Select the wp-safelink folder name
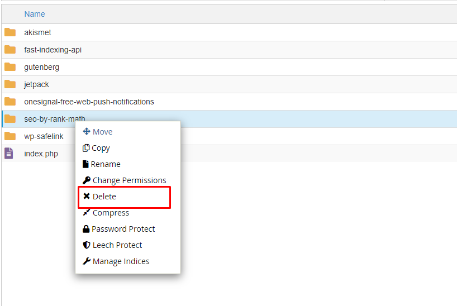The width and height of the screenshot is (457, 306). coord(44,136)
